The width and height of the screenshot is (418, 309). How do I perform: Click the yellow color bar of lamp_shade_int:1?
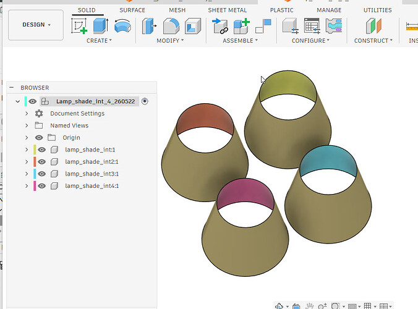point(35,150)
